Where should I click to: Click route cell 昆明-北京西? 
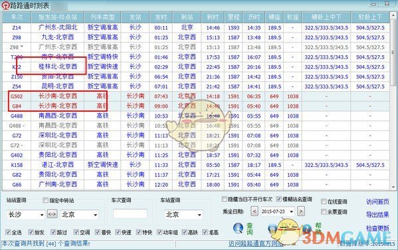tap(58, 86)
